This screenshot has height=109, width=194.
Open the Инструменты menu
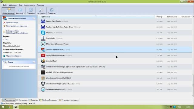pos(29,5)
